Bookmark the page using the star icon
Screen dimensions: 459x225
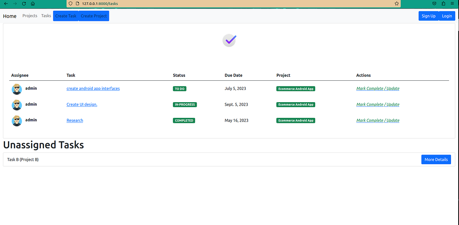[396, 3]
